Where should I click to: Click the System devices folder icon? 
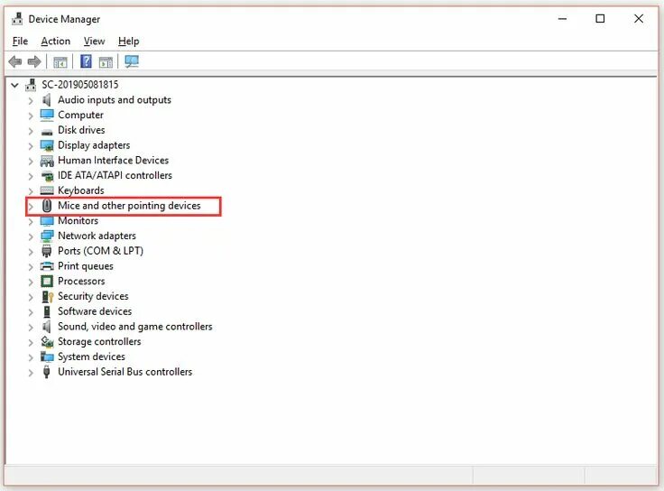[47, 357]
